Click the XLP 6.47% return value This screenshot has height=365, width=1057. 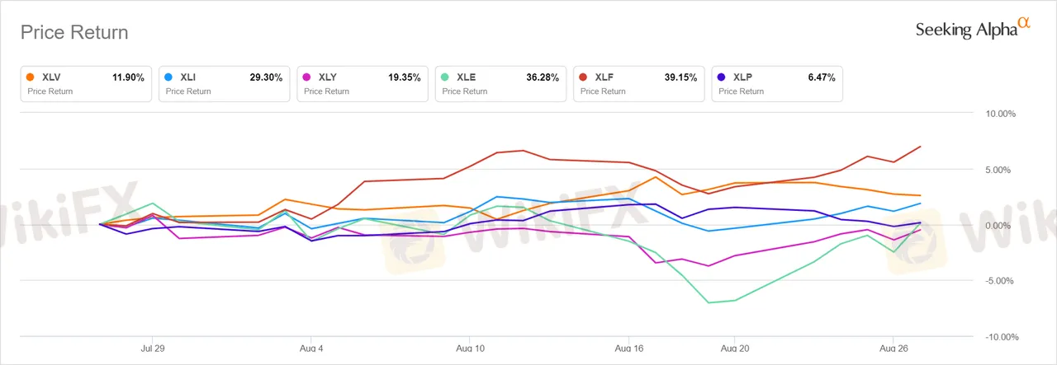point(821,77)
